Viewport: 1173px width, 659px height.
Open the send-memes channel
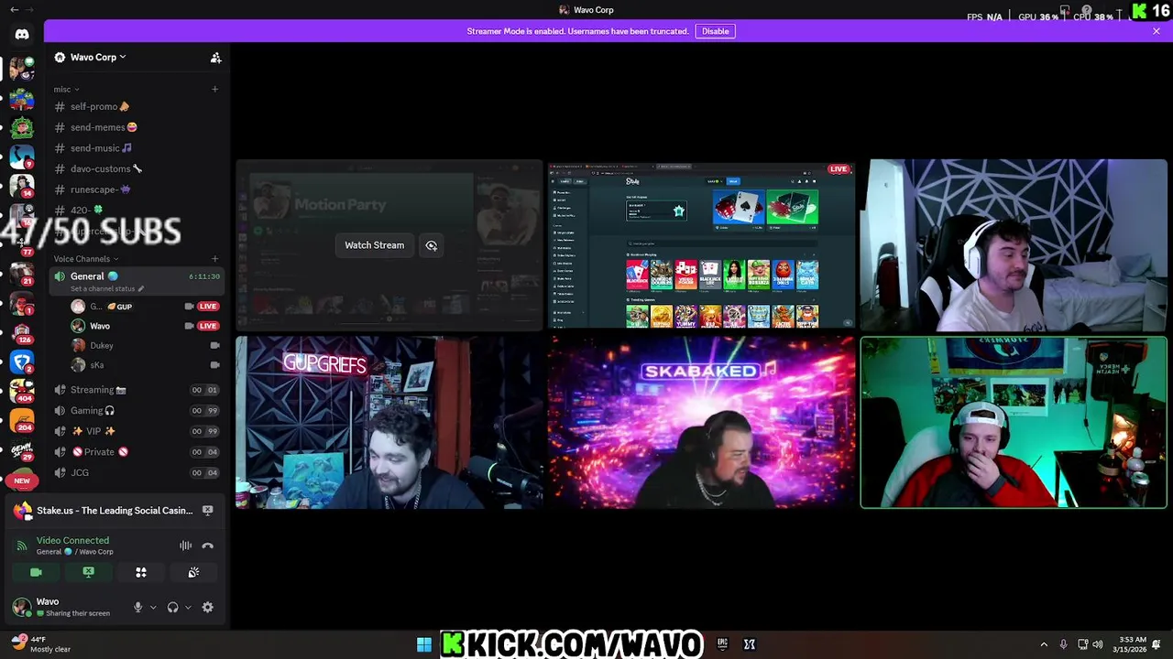pos(137,127)
